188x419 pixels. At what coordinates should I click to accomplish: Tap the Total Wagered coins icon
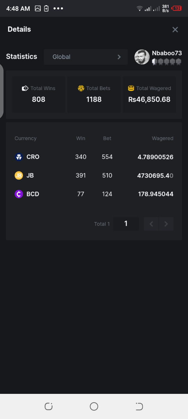[x=131, y=88]
